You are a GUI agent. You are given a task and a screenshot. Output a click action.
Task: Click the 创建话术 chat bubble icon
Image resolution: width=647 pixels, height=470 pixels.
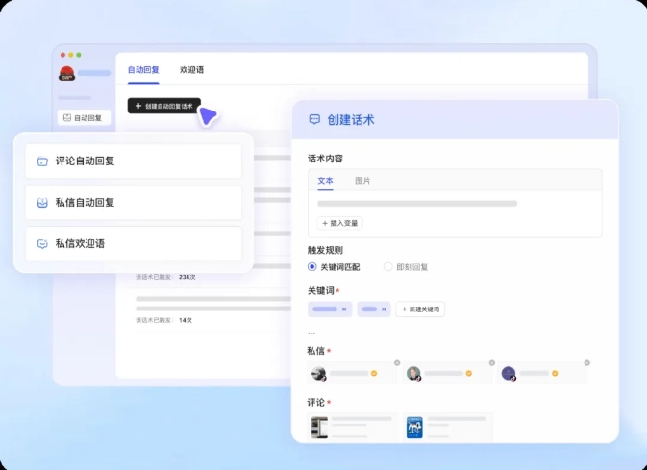pos(313,120)
